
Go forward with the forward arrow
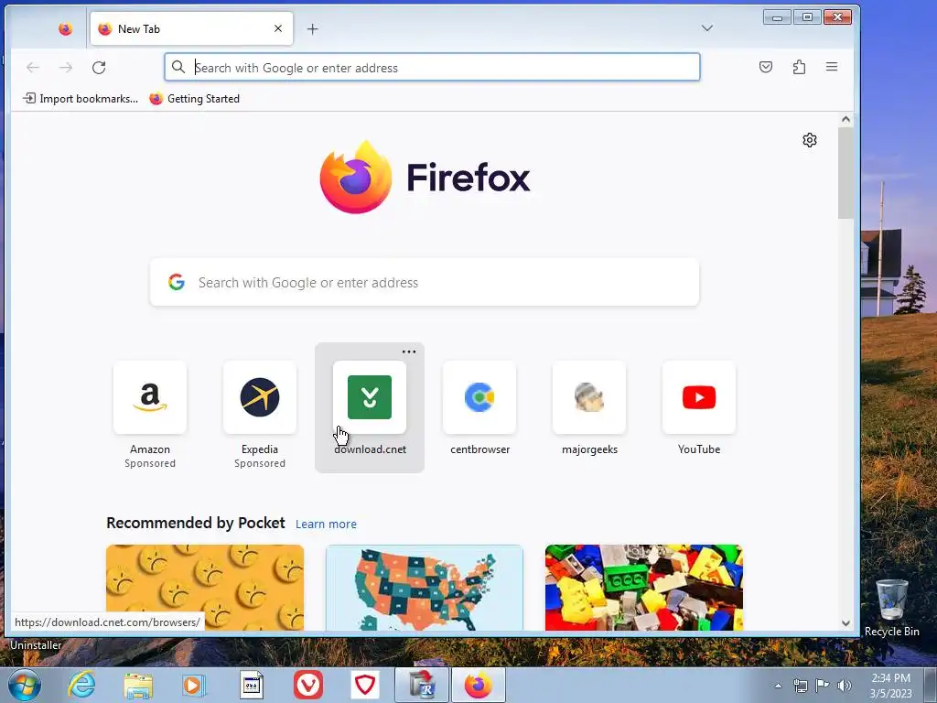pos(66,68)
